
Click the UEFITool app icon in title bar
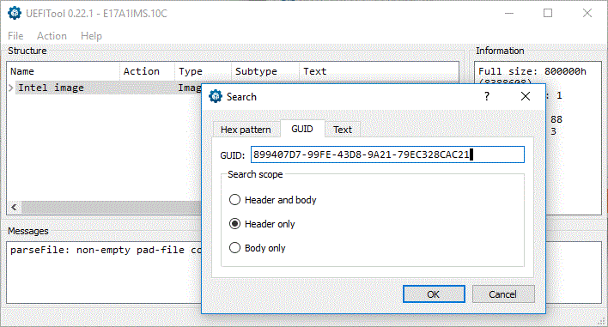pos(15,13)
